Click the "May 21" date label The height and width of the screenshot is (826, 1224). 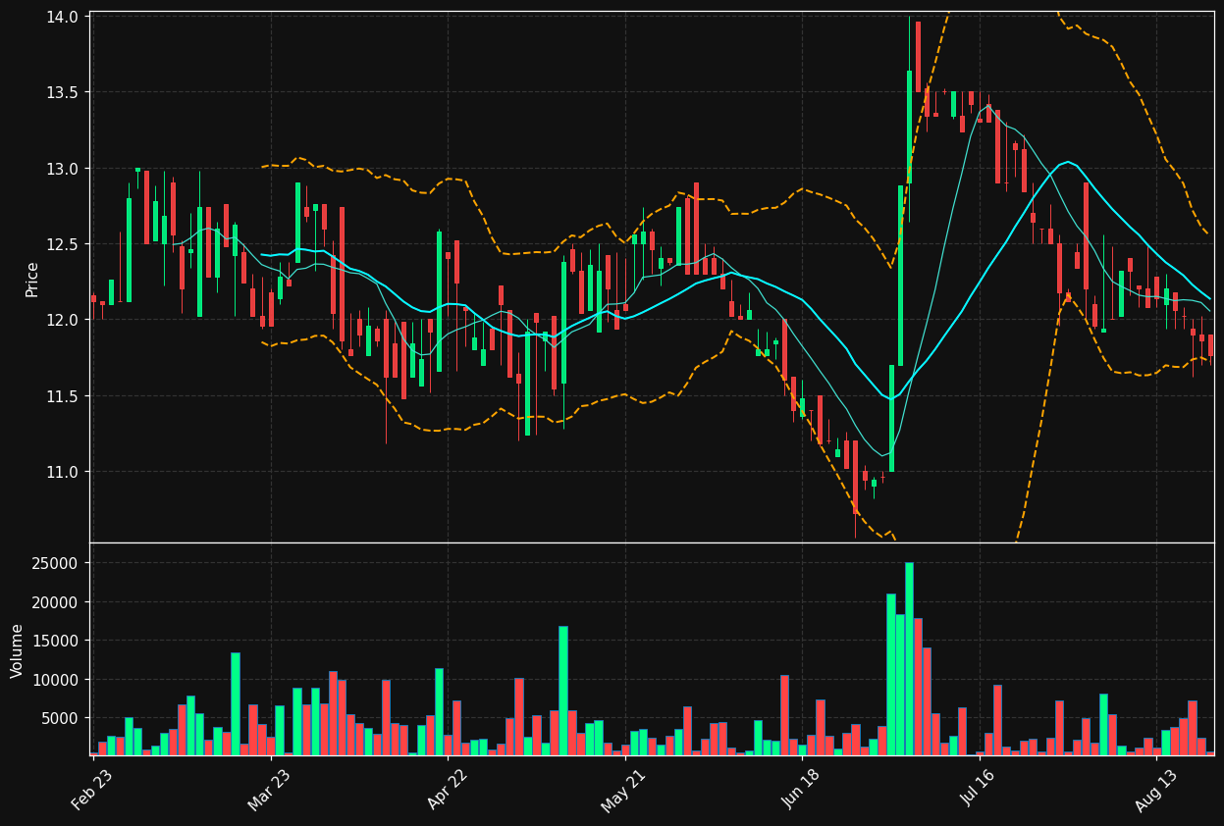tap(622, 789)
